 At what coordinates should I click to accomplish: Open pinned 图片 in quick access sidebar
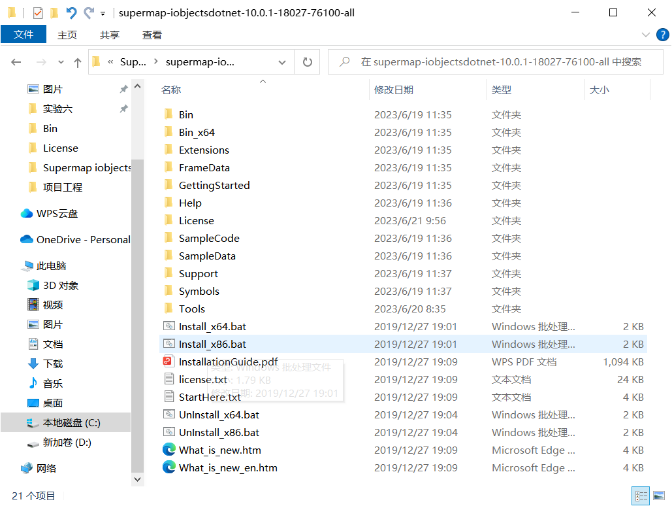pos(53,89)
